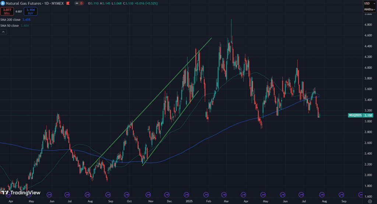Viewport: 377px width, 204px height.
Task: Open the MMBtu unit dropdown
Action: tap(370, 9)
